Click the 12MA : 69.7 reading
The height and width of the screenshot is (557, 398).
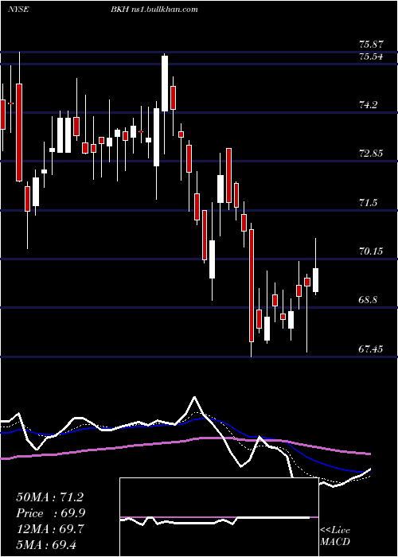49,528
